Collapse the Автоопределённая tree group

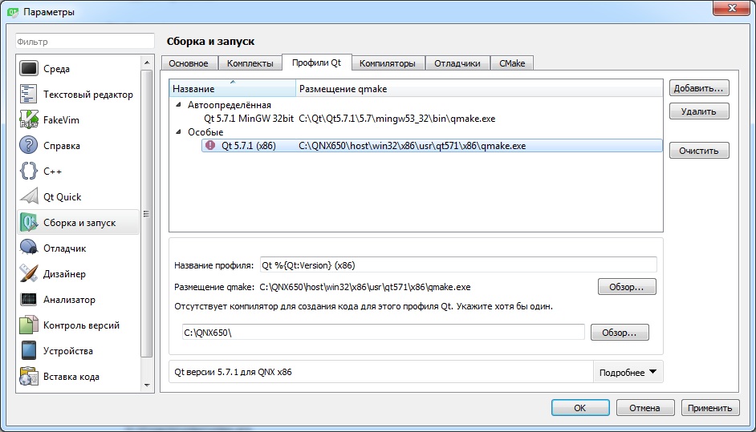pyautogui.click(x=178, y=104)
